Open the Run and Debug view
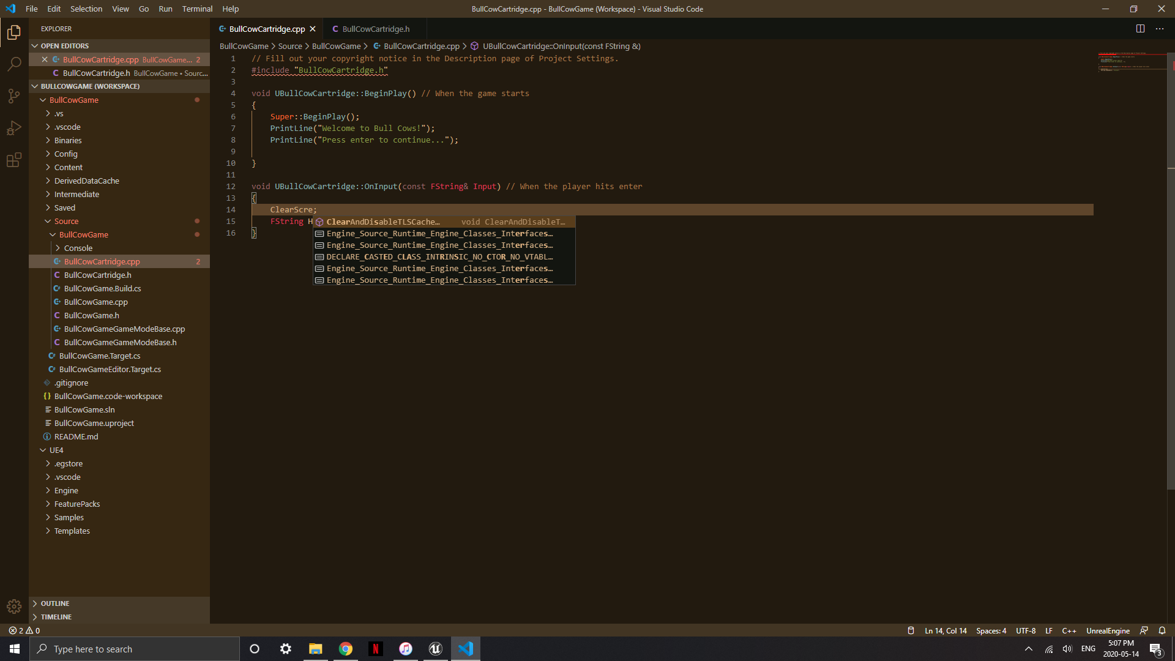 pos(13,128)
